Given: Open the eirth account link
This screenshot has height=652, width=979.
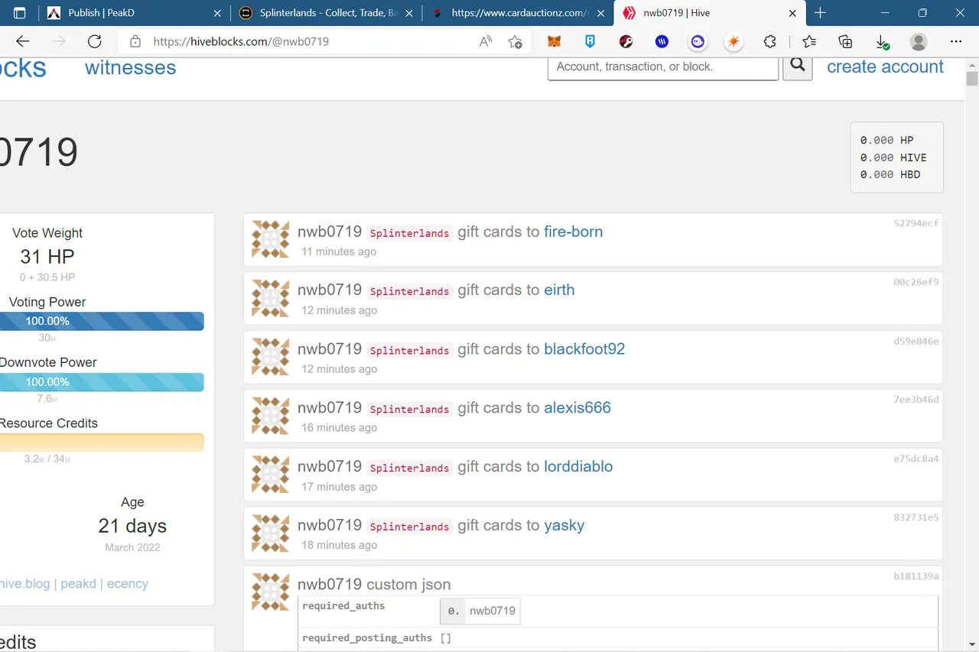Looking at the screenshot, I should click(559, 290).
